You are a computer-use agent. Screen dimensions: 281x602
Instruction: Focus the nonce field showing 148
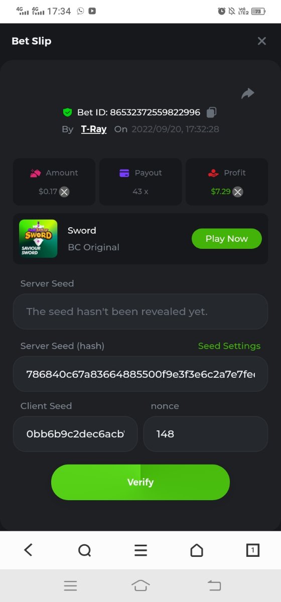pyautogui.click(x=206, y=434)
